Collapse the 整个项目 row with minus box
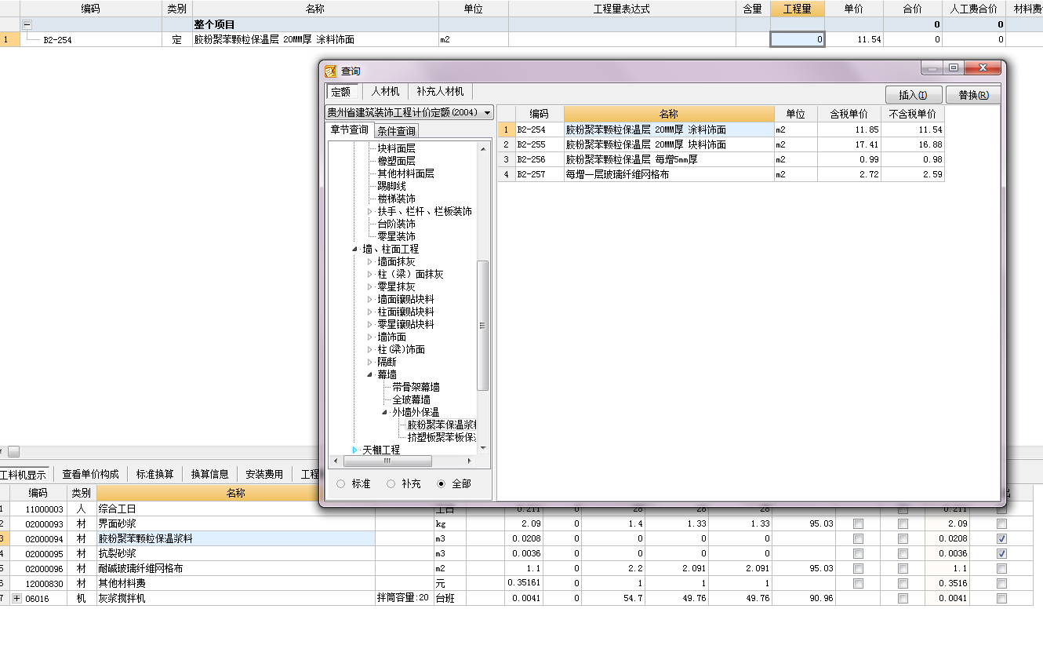 (x=27, y=24)
